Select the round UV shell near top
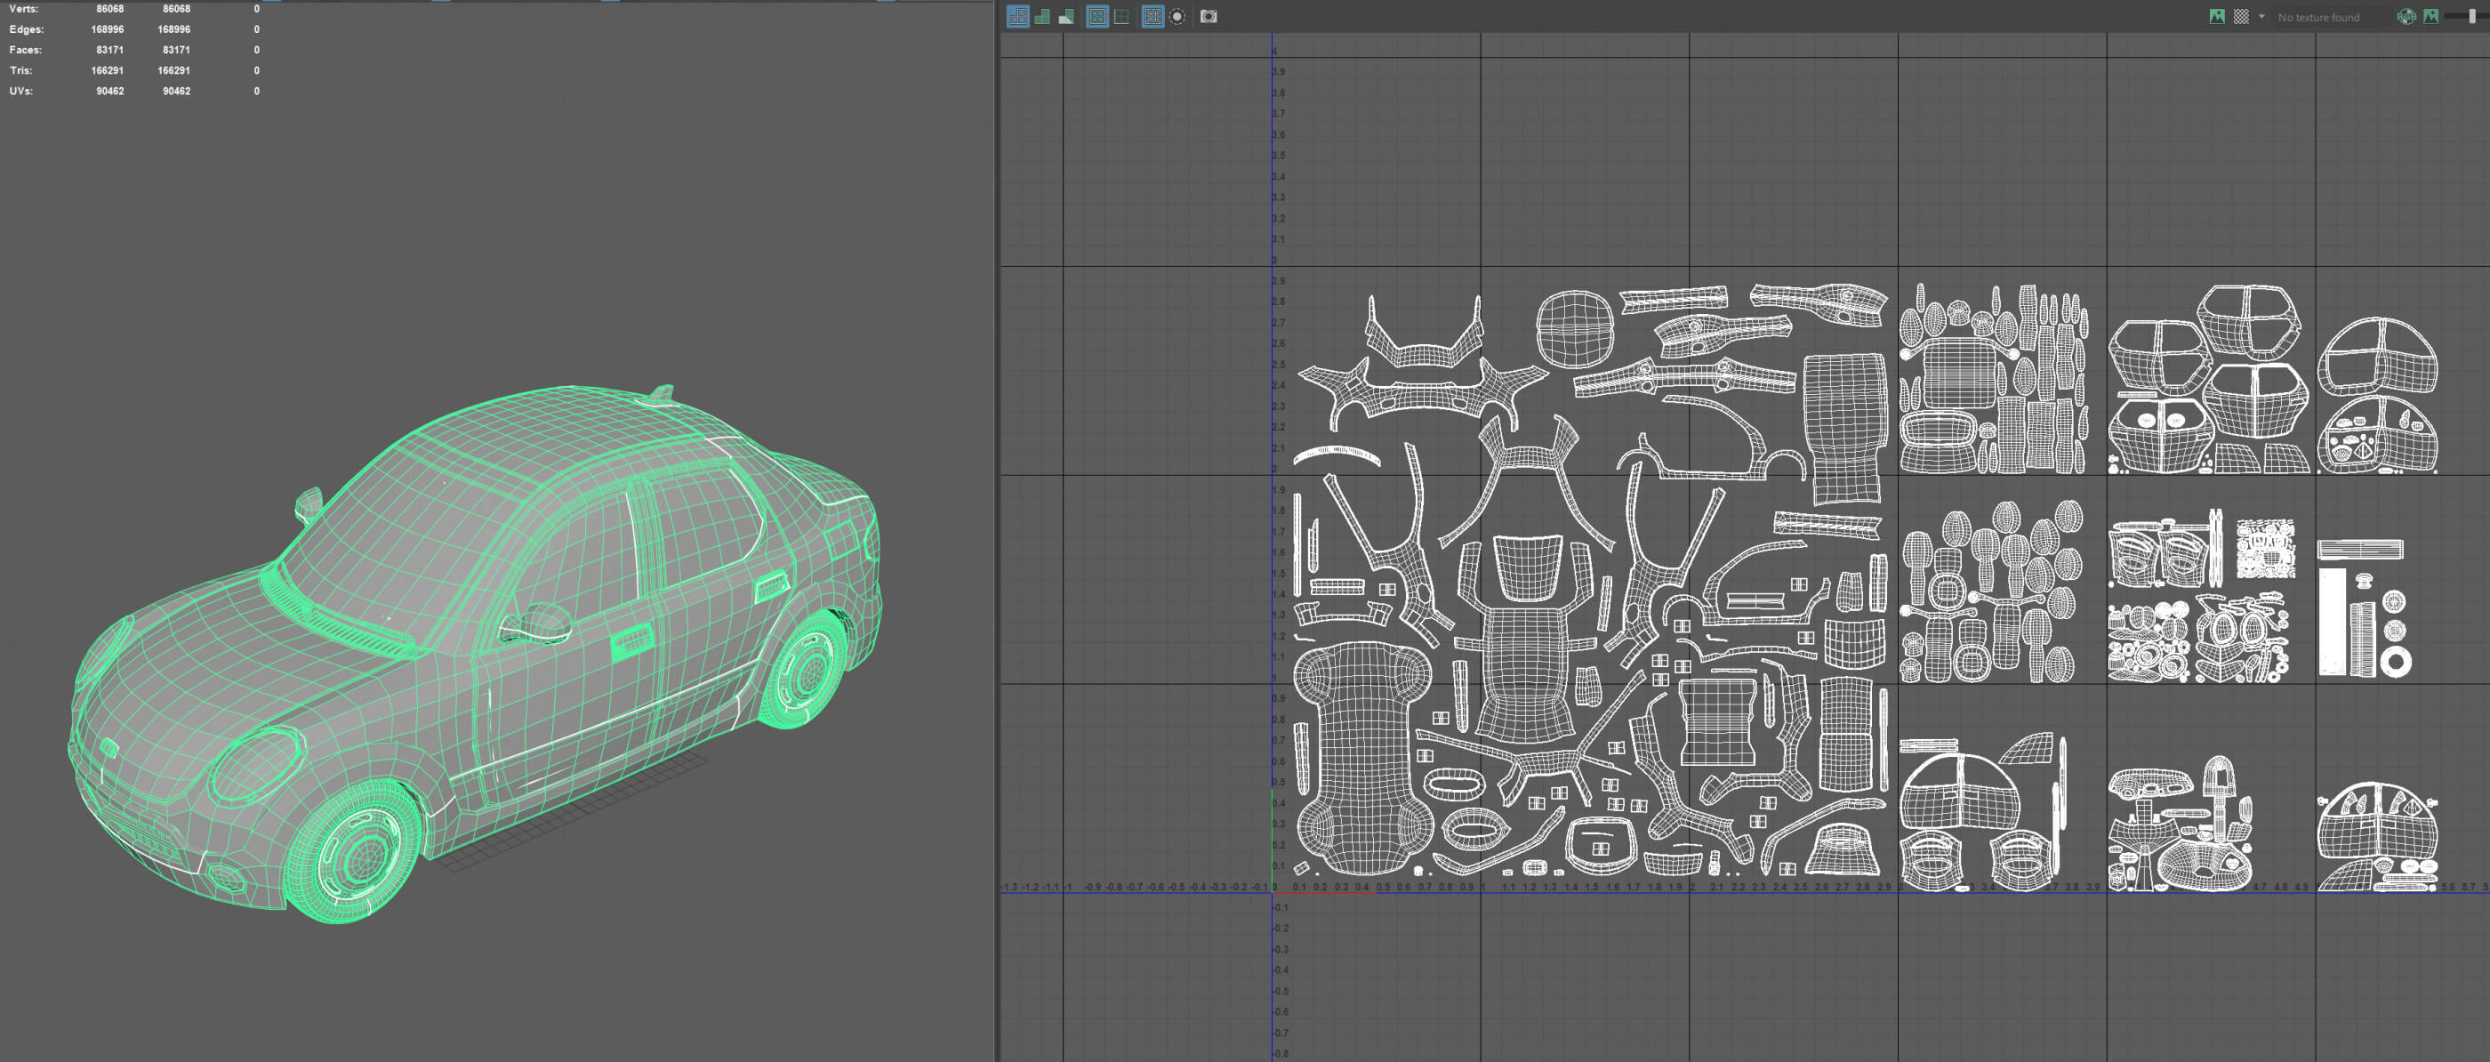 1575,329
